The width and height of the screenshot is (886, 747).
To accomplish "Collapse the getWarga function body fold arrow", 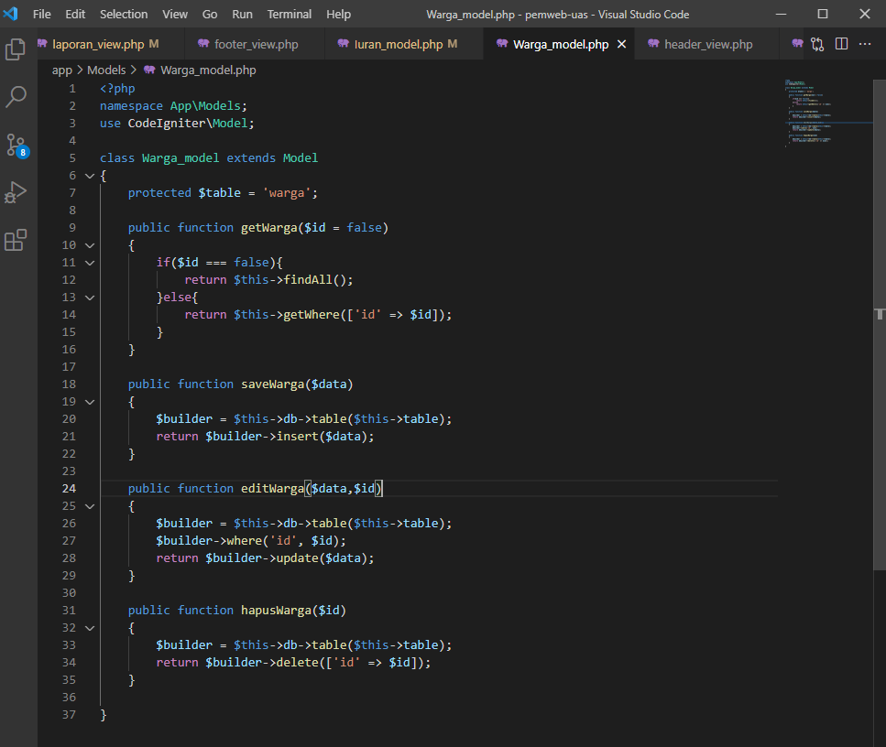I will tap(89, 244).
